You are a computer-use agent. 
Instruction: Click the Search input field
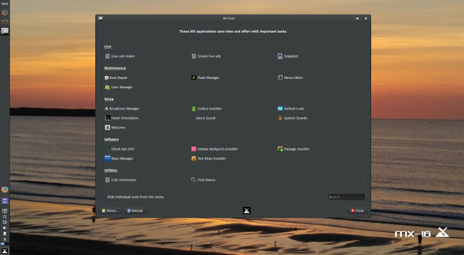tap(347, 197)
